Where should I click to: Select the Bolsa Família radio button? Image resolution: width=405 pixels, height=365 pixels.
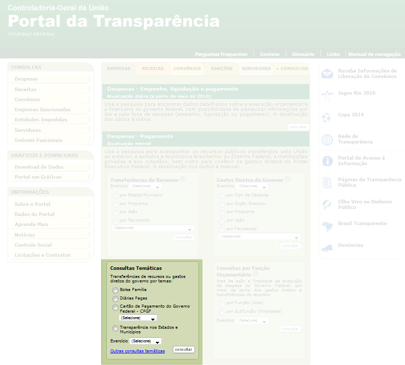tap(115, 290)
